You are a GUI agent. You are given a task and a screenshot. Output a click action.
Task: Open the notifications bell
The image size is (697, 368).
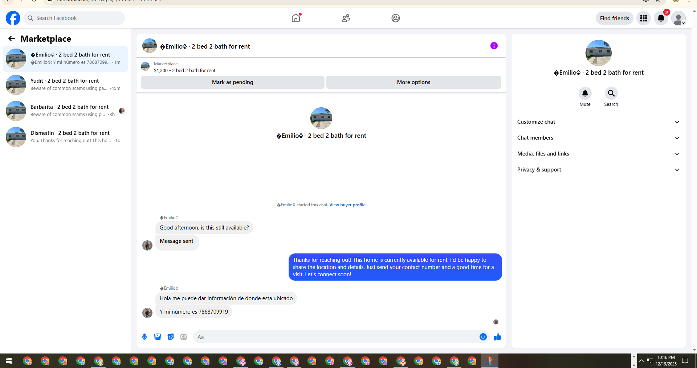tap(661, 18)
